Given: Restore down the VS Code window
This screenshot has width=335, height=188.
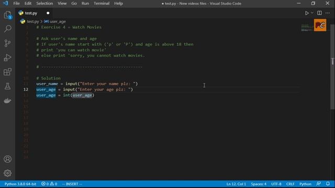Looking at the screenshot, I should tap(313, 3).
